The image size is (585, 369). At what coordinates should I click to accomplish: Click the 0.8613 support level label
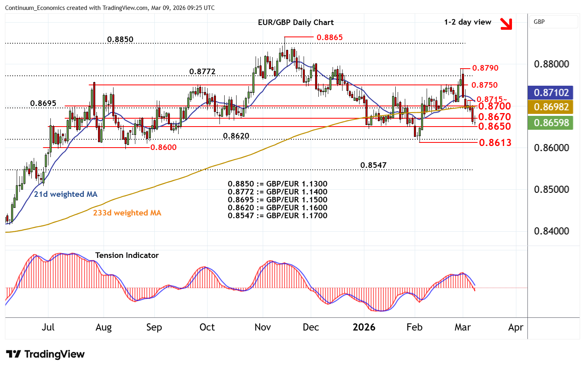pyautogui.click(x=495, y=142)
